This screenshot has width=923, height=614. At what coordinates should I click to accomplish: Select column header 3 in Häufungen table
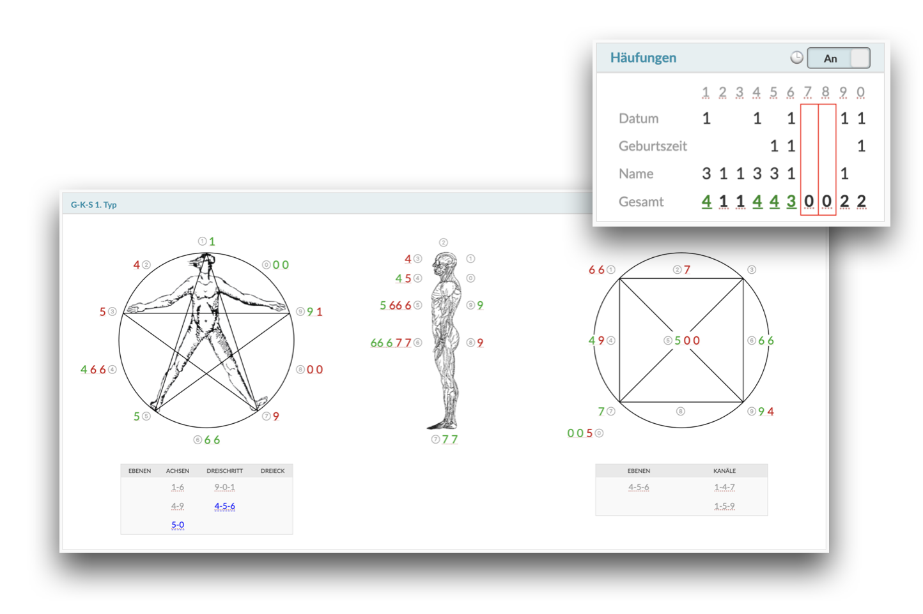coord(740,93)
